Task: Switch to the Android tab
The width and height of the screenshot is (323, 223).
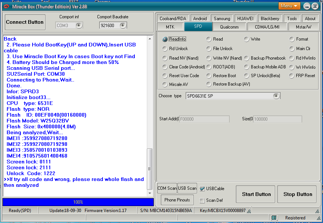Action: pos(200,18)
